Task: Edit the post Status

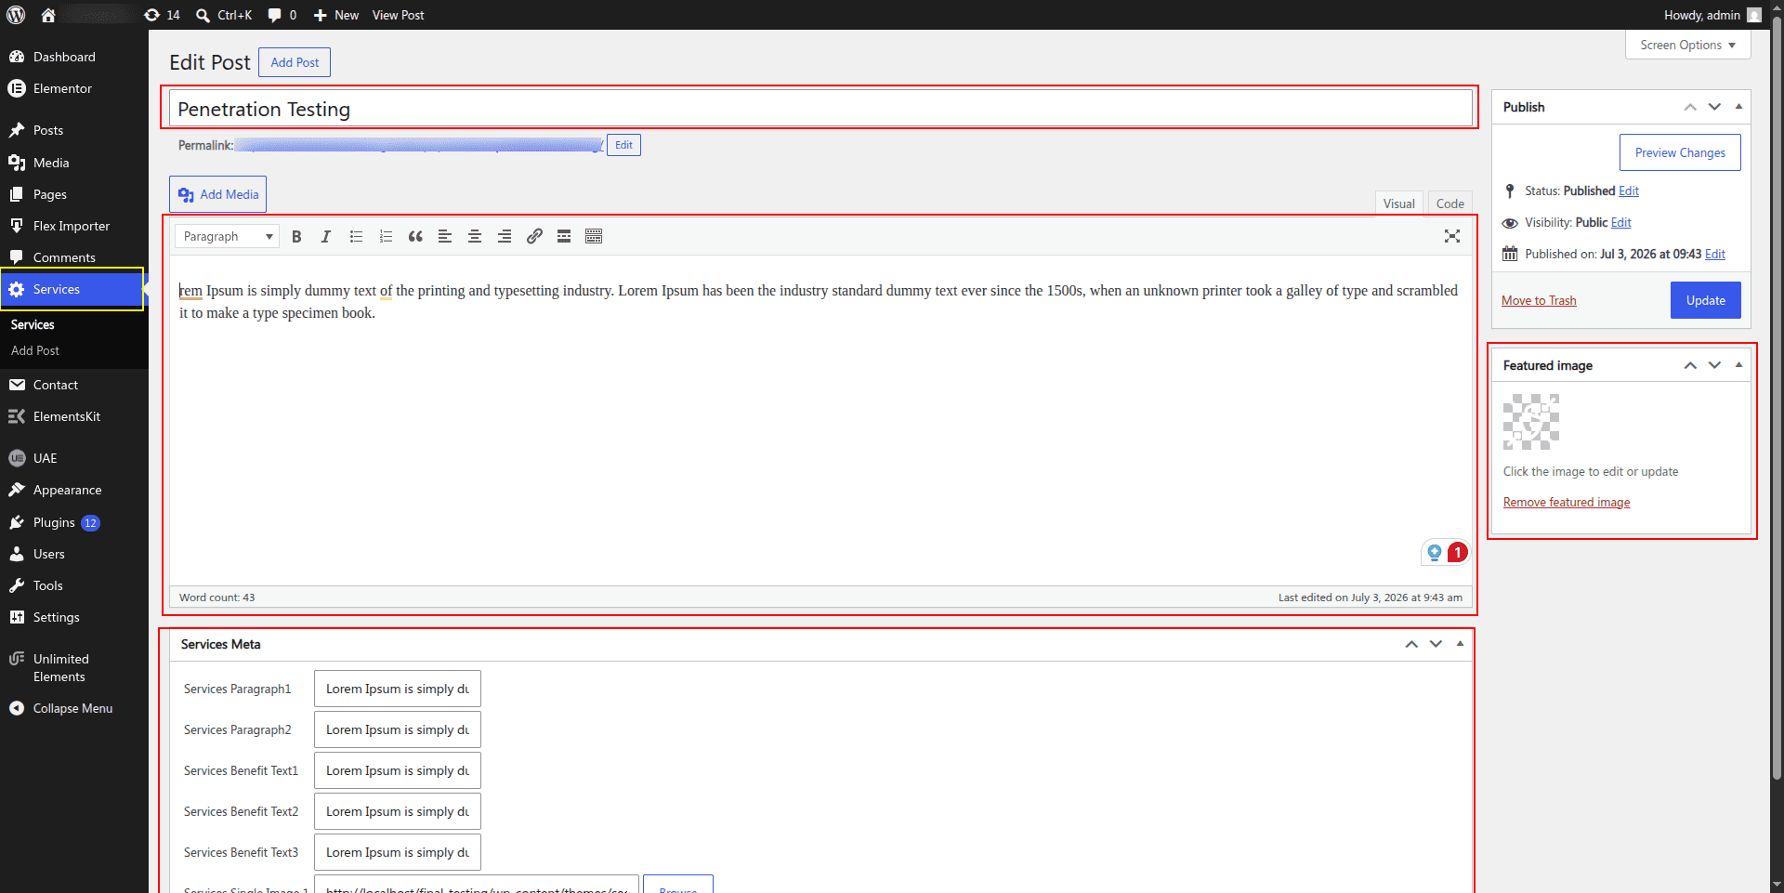Action: point(1629,190)
